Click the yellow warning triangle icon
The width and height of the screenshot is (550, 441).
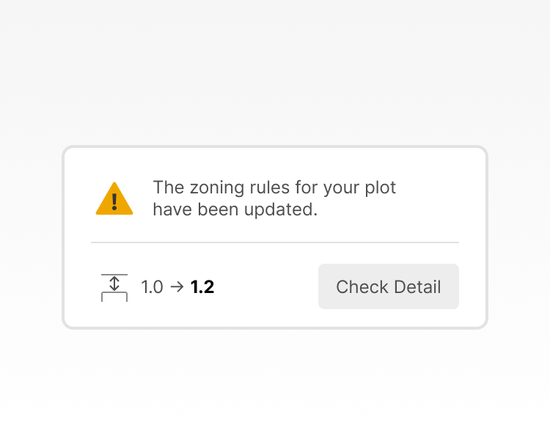pos(114,199)
